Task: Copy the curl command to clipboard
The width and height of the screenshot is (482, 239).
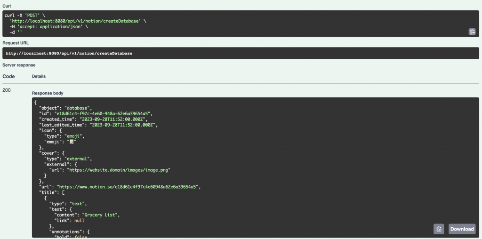Action: click(472, 32)
